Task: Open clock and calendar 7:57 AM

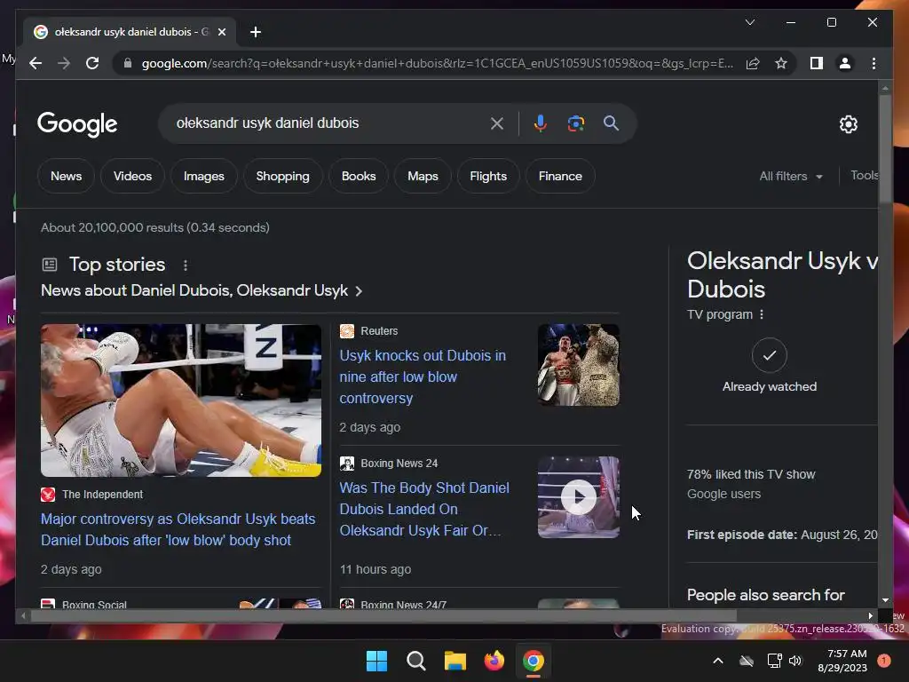Action: pos(842,661)
